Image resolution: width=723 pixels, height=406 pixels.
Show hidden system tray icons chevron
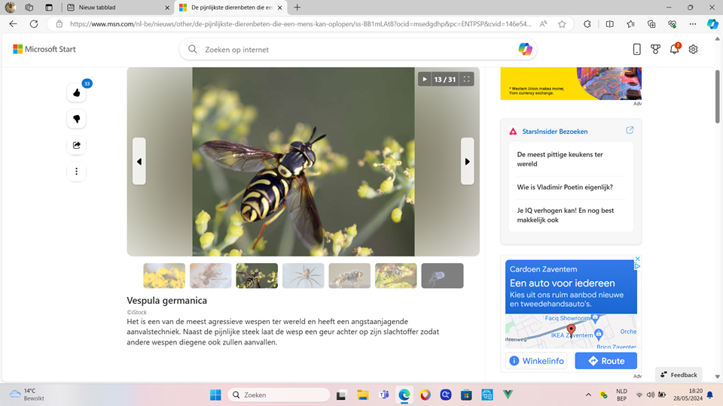tap(588, 395)
